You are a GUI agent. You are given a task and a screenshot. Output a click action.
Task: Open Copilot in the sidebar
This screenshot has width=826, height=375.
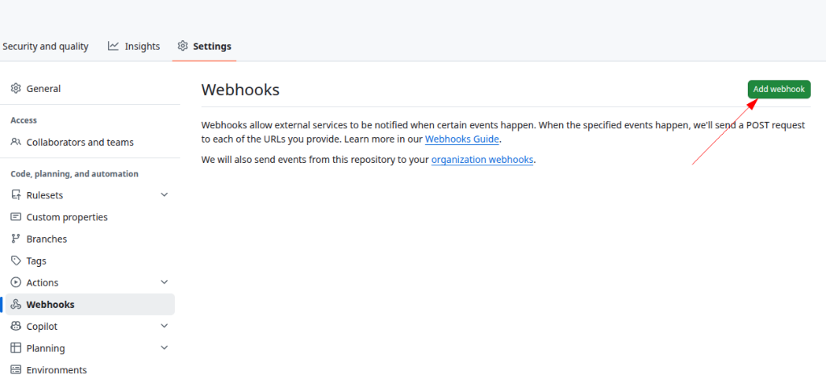click(90, 326)
